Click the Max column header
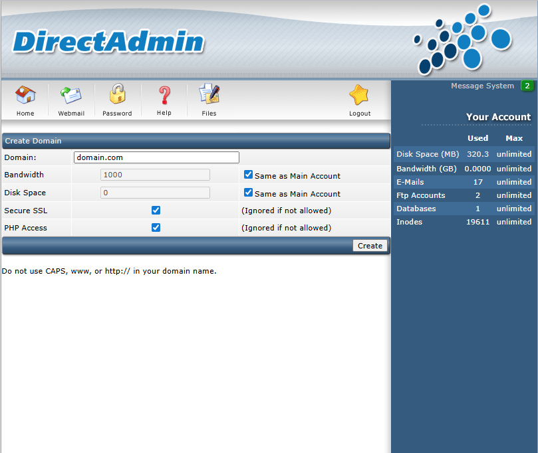Viewport: 538px width, 453px height. [514, 138]
